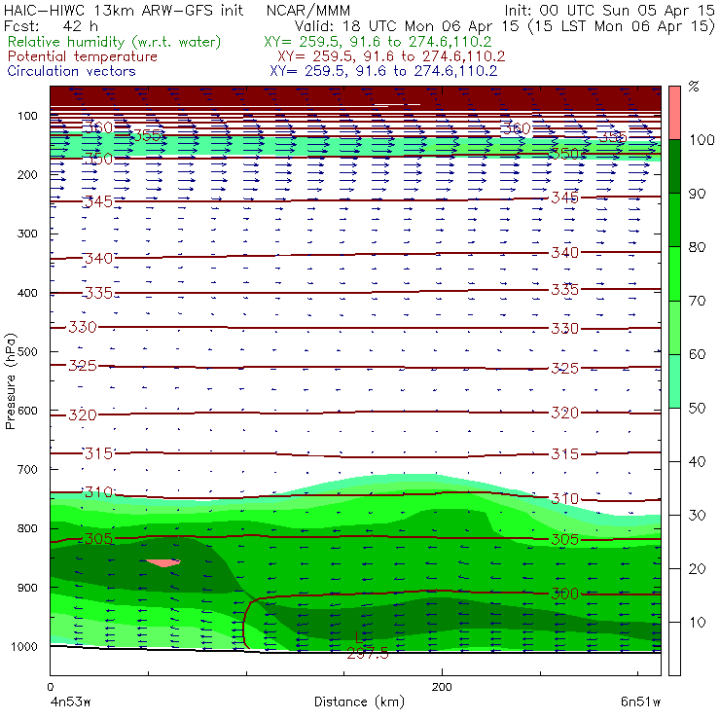Viewport: 720px width, 720px height.
Task: Click the green XY coordinate range text
Action: coord(378,42)
